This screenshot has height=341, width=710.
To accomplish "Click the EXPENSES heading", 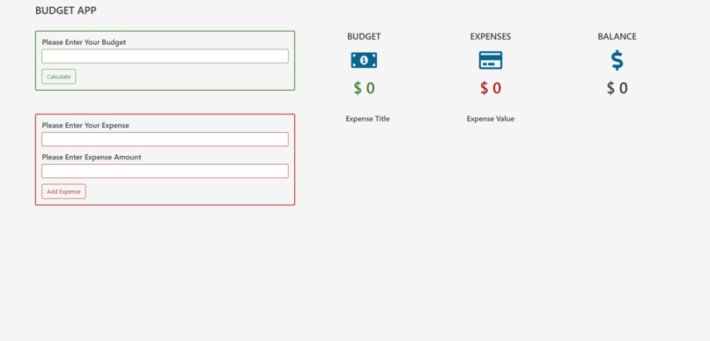I will point(491,37).
